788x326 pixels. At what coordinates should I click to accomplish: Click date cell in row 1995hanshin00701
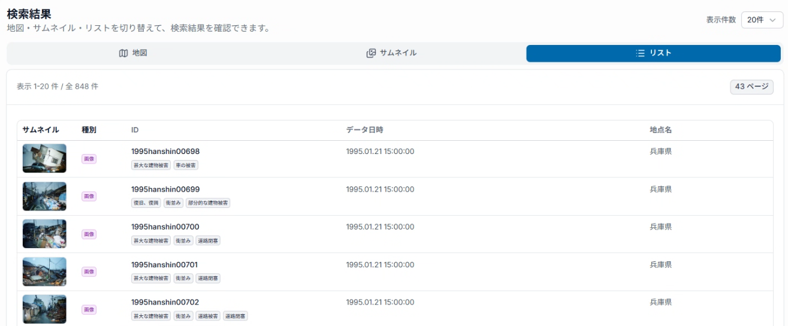380,265
